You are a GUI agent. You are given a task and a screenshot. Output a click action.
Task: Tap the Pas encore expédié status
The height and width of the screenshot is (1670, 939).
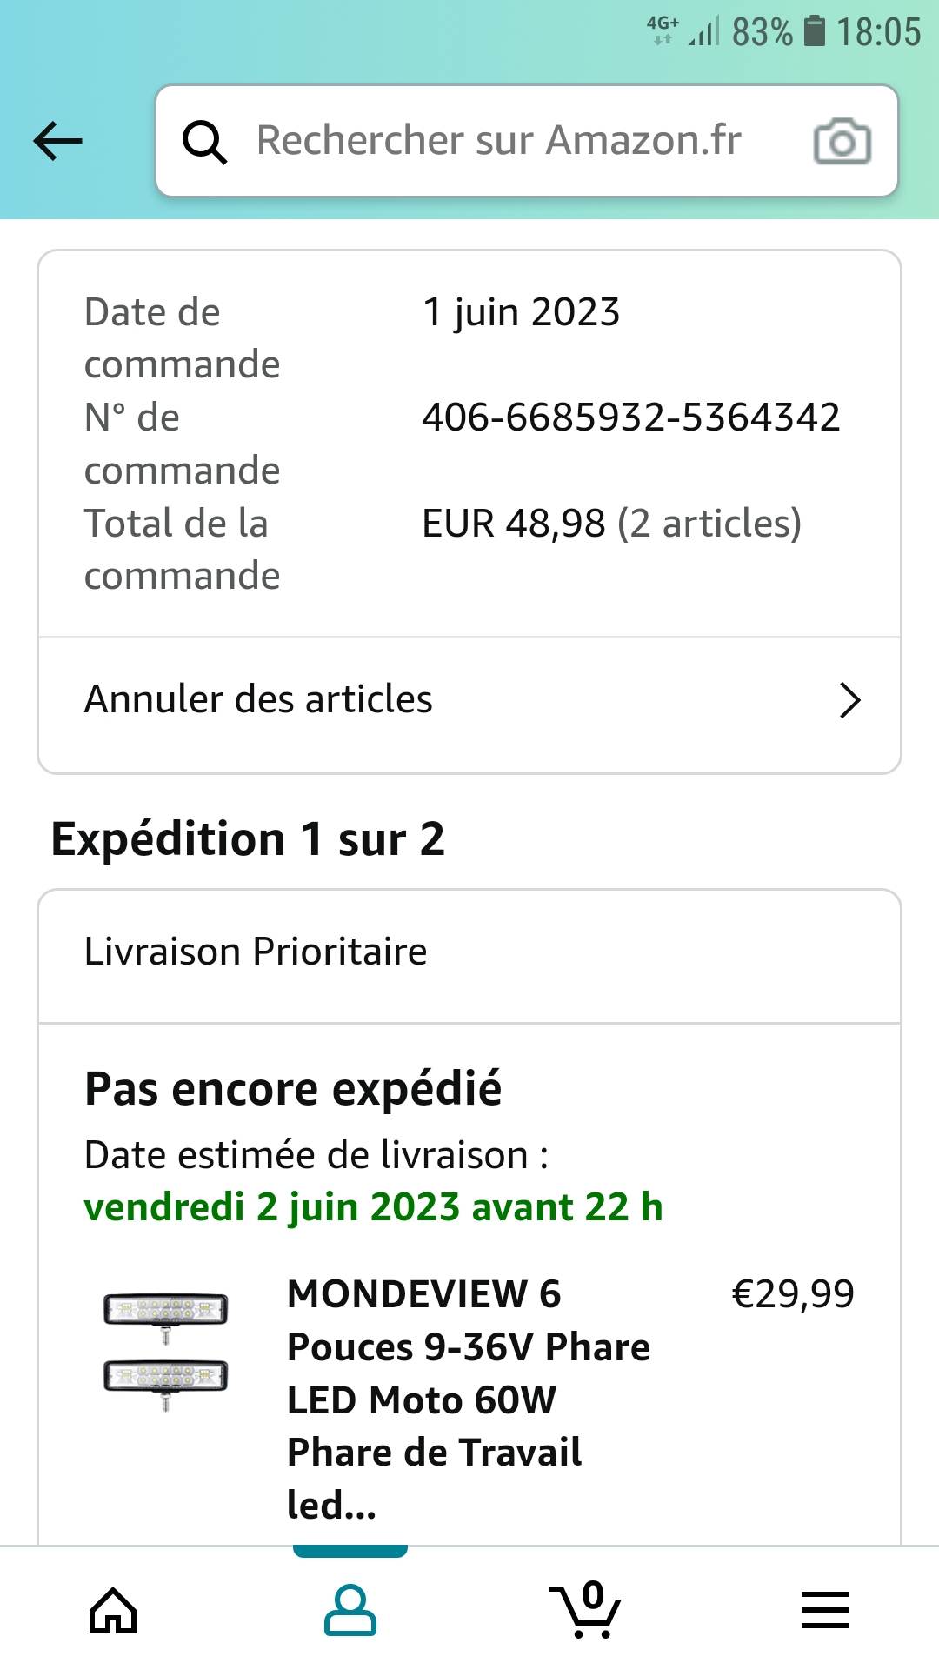(293, 1089)
